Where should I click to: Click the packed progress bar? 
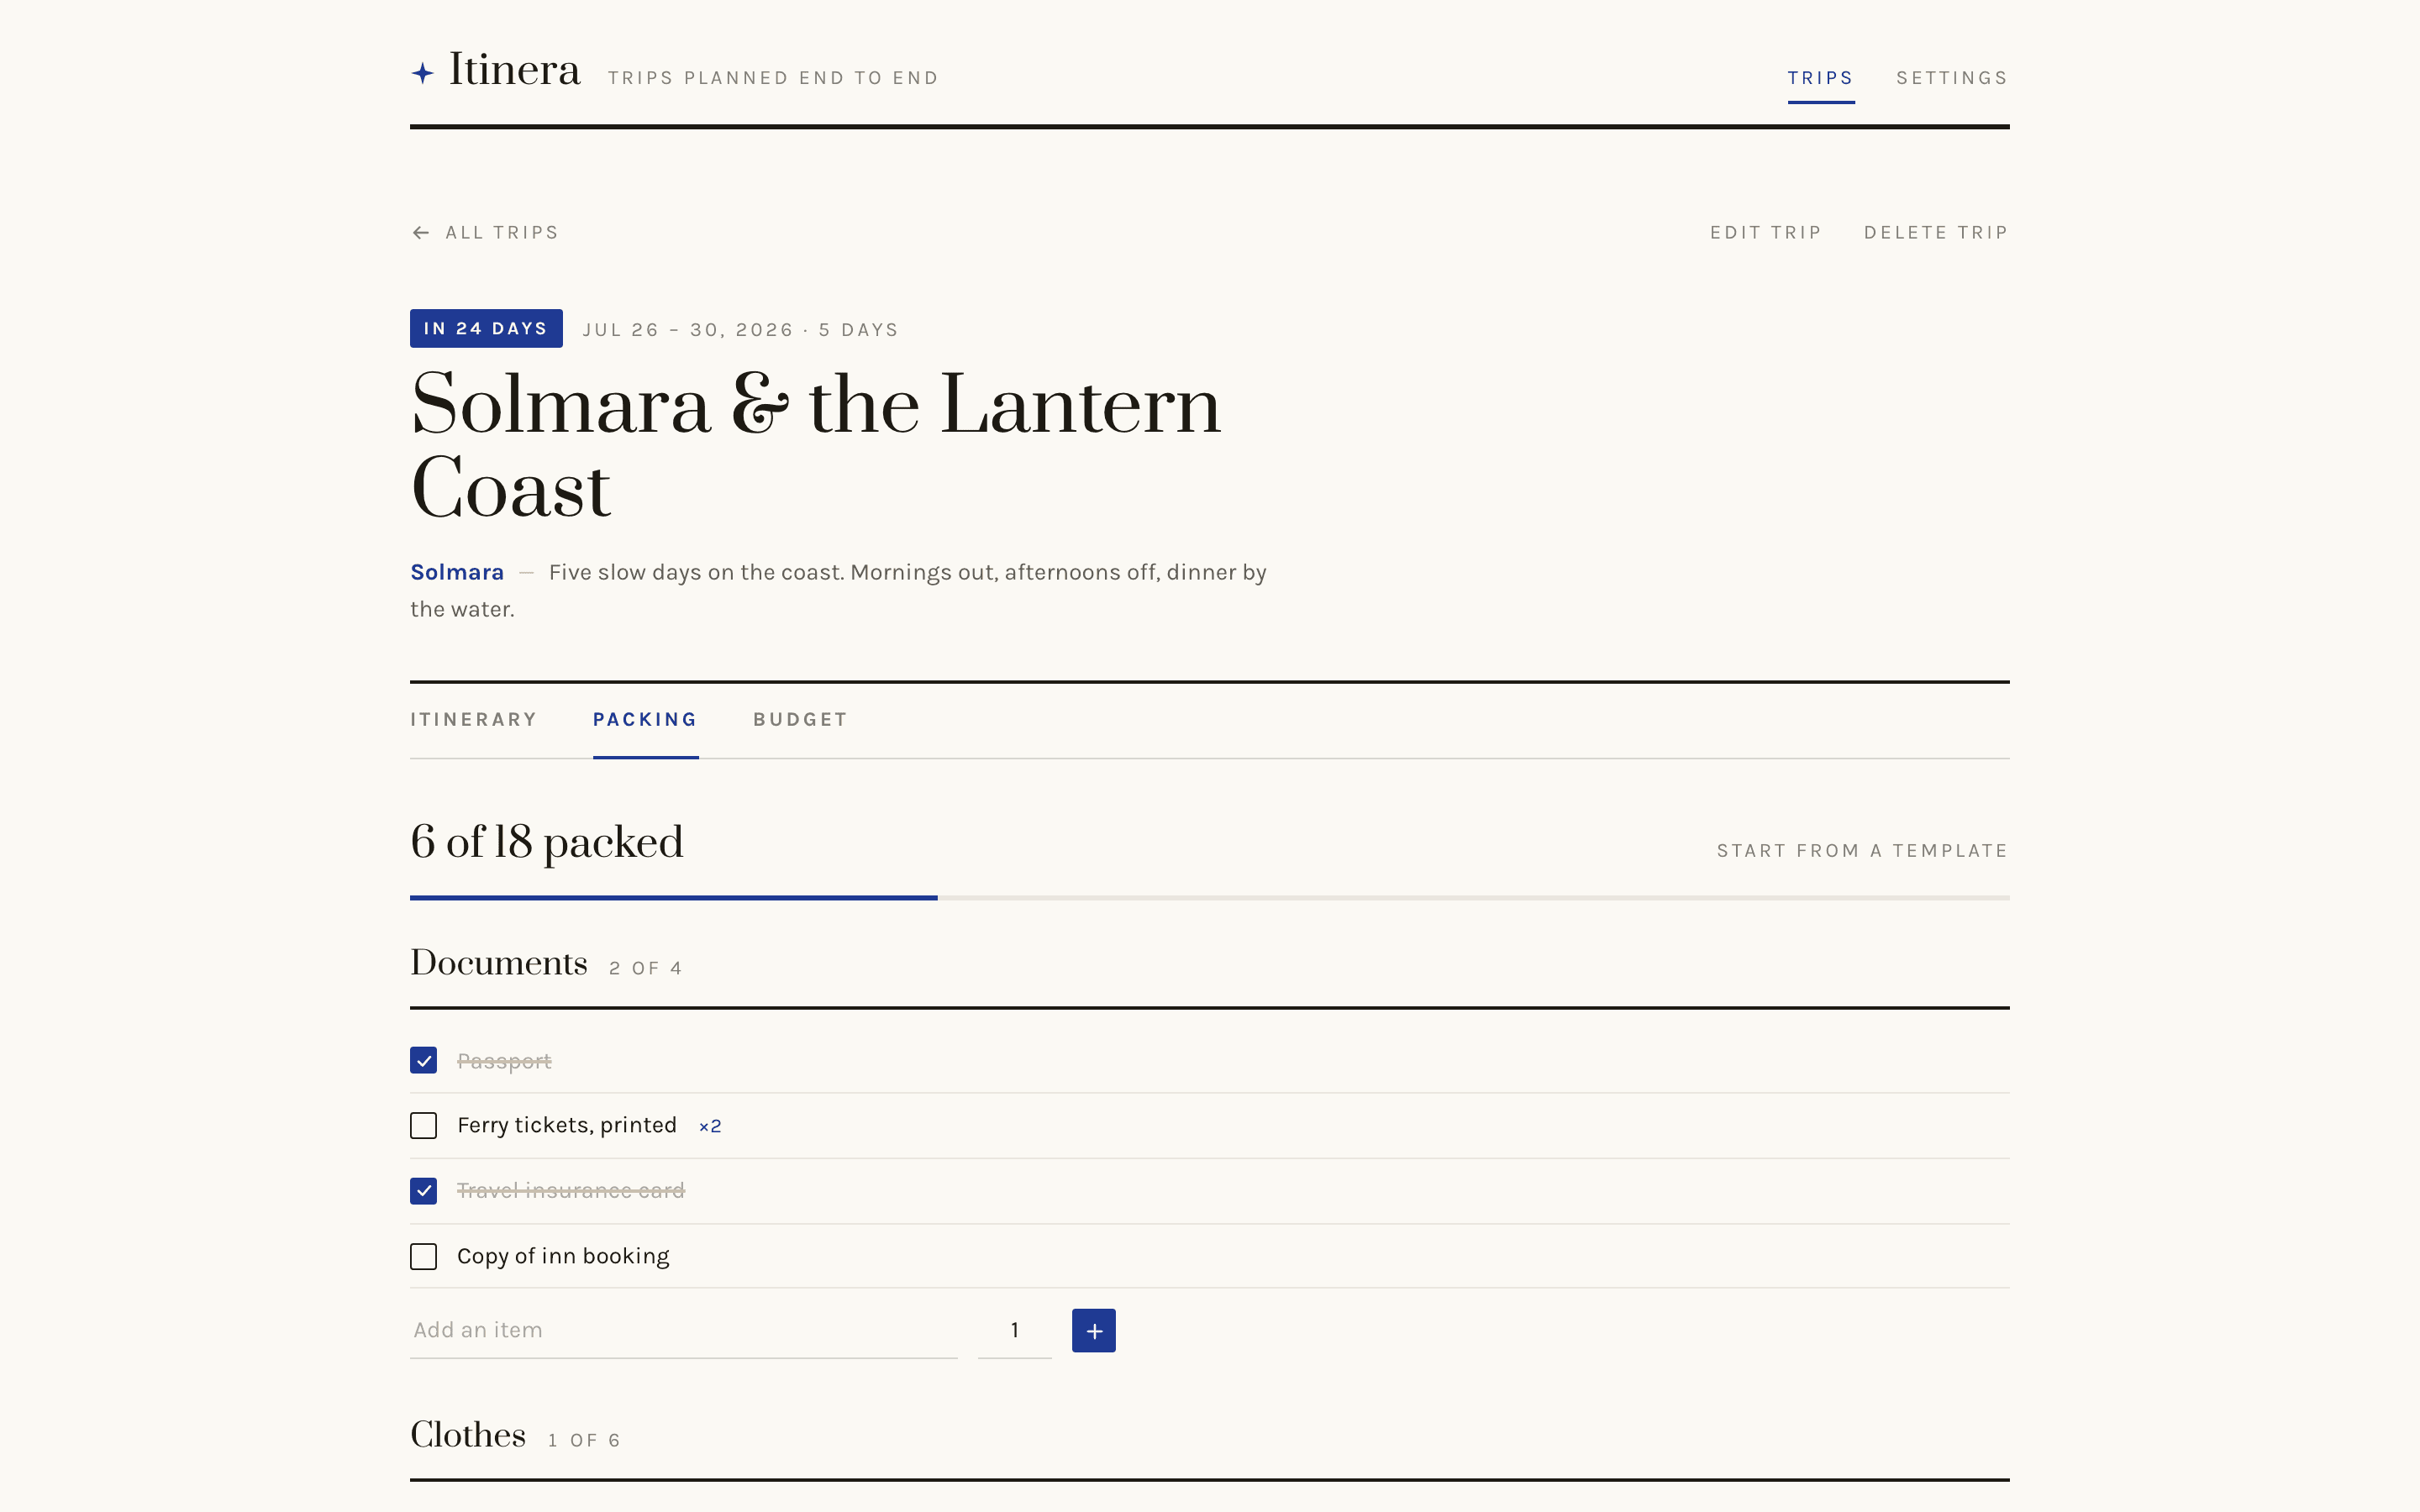[x=1209, y=898]
